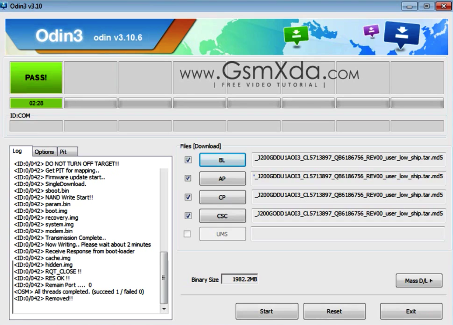
Task: Start the firmware flashing
Action: pos(267,311)
